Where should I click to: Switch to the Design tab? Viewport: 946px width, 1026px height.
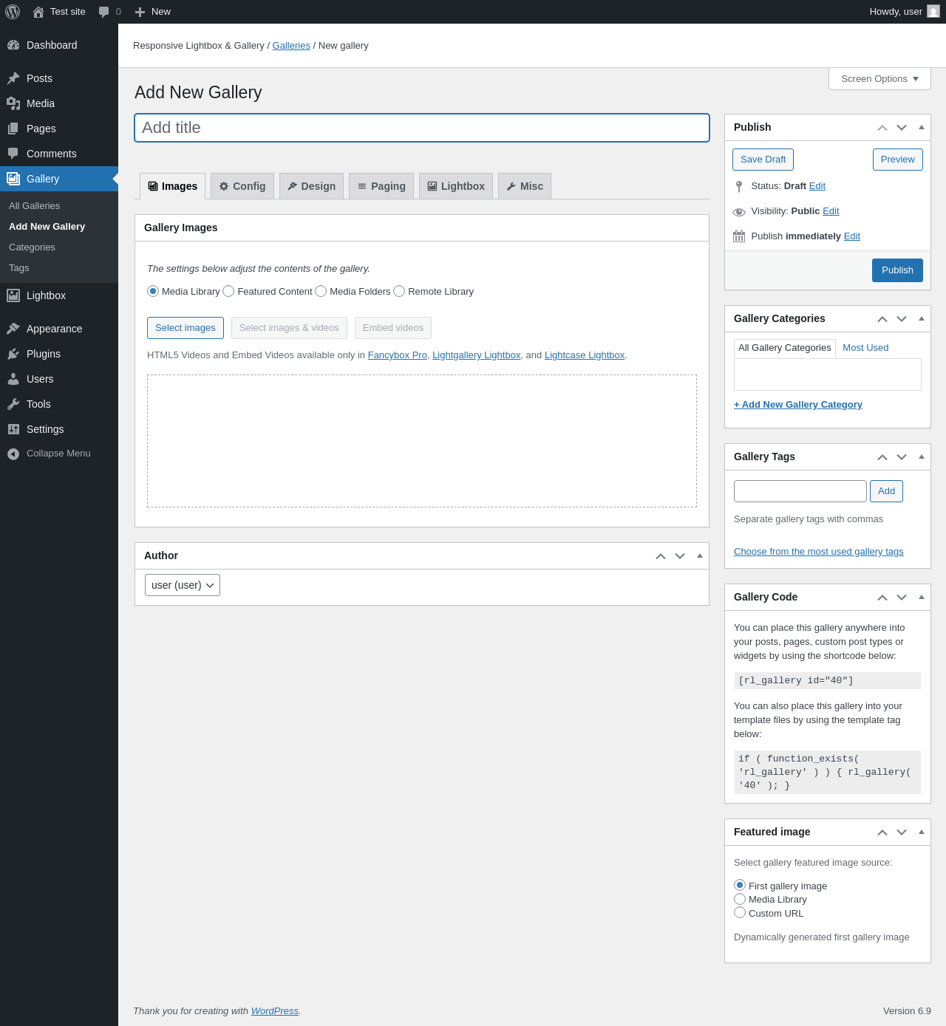(x=311, y=186)
